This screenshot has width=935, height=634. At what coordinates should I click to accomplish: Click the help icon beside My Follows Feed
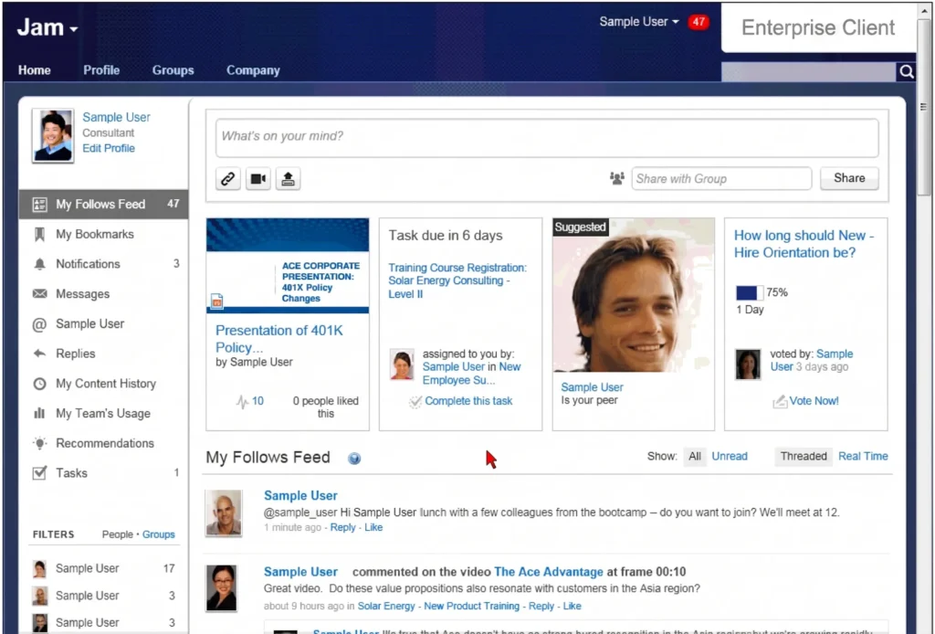(354, 458)
